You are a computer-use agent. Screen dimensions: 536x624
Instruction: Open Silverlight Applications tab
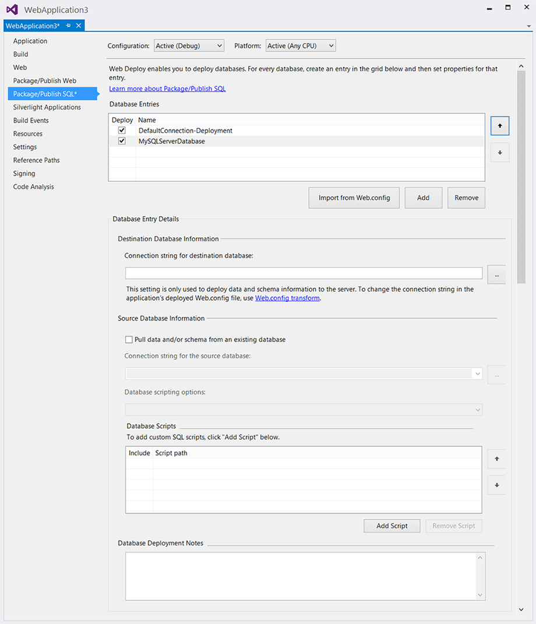47,107
